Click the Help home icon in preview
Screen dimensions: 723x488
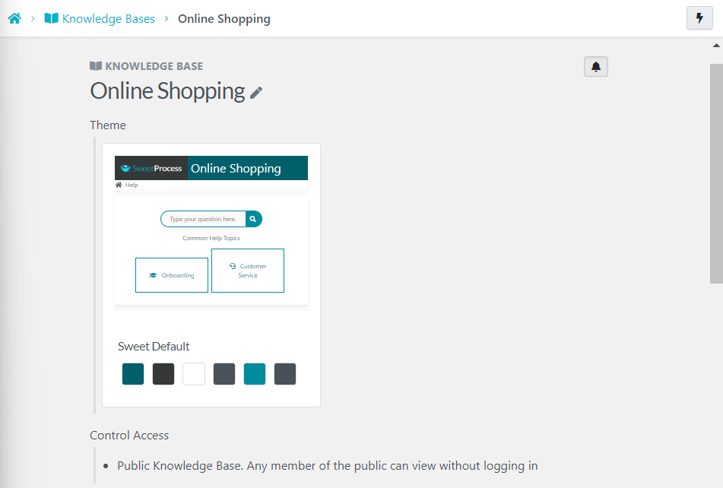point(119,185)
